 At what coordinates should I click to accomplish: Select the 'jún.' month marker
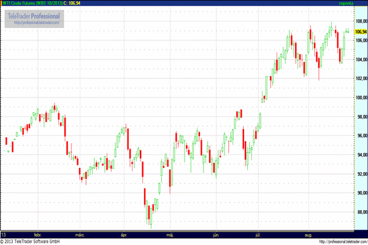click(215, 235)
